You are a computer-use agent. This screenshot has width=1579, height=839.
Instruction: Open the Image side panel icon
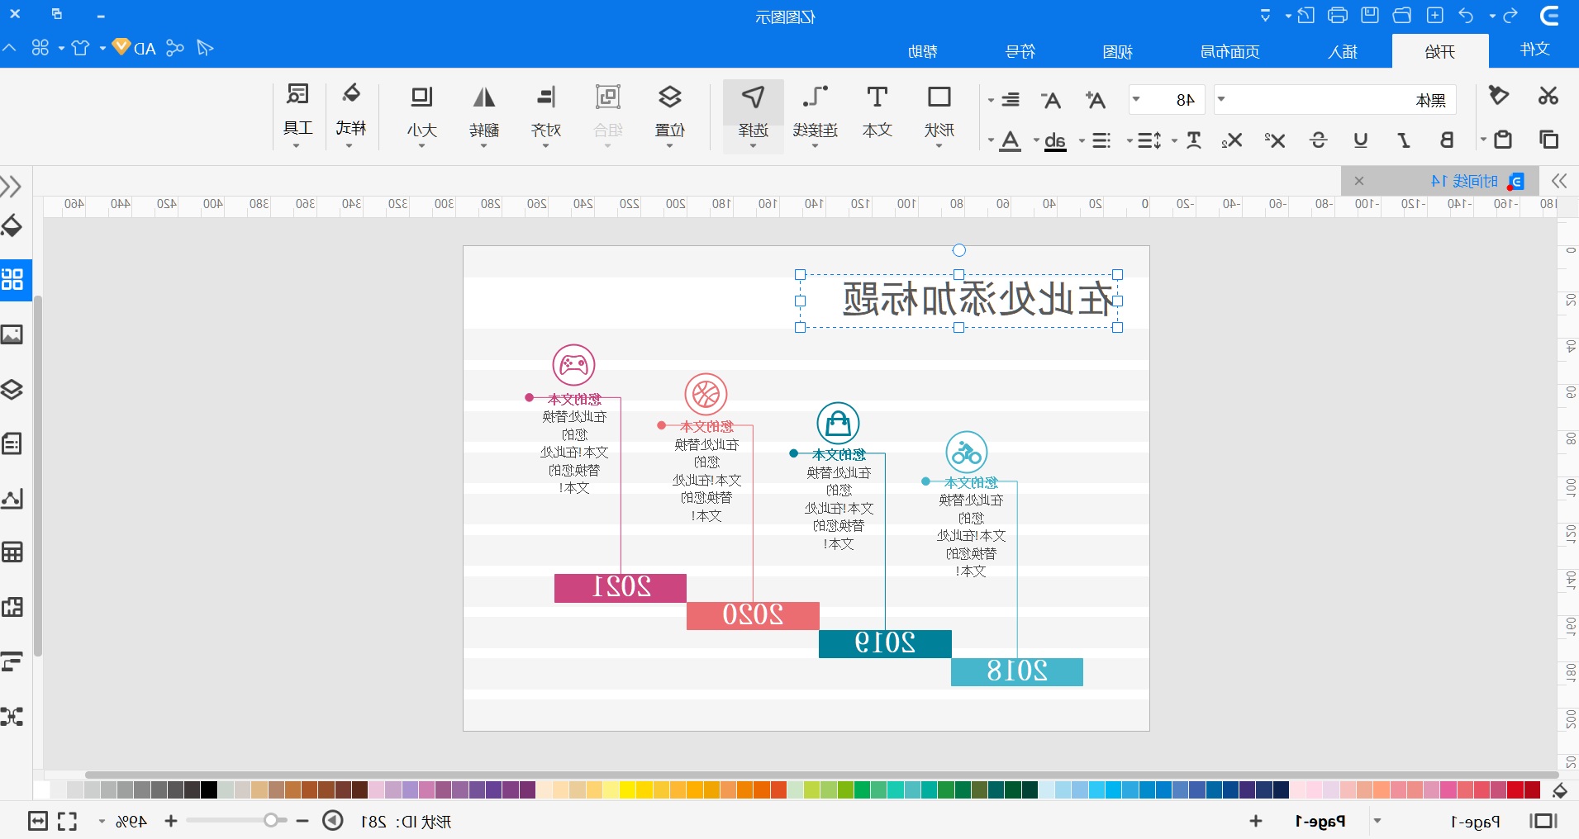(x=12, y=334)
